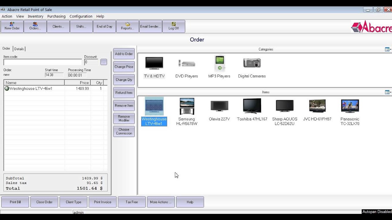The width and height of the screenshot is (392, 220).
Task: Open the View menu
Action: (20, 16)
